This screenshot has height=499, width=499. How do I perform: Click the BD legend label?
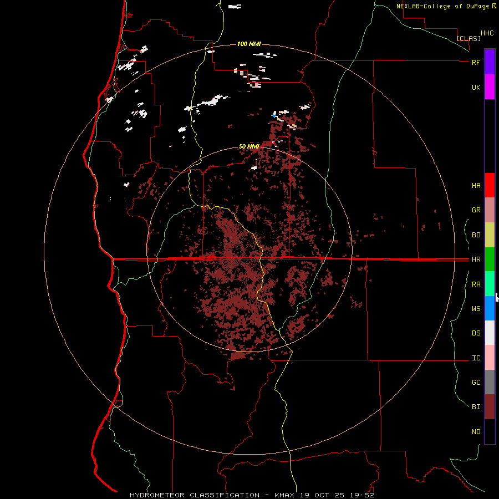pyautogui.click(x=476, y=235)
